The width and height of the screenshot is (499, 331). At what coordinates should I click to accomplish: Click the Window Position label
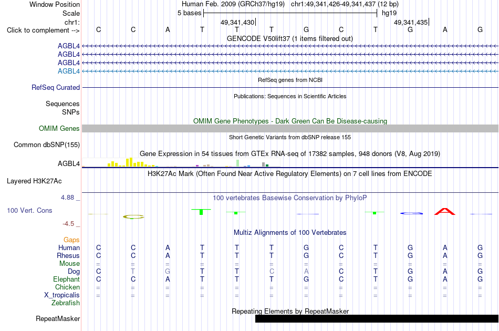click(x=55, y=4)
